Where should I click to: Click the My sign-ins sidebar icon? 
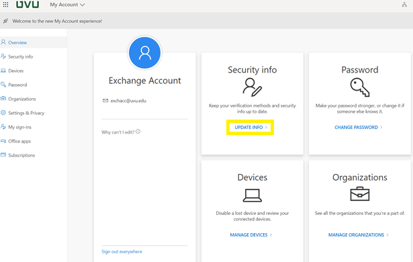point(3,127)
